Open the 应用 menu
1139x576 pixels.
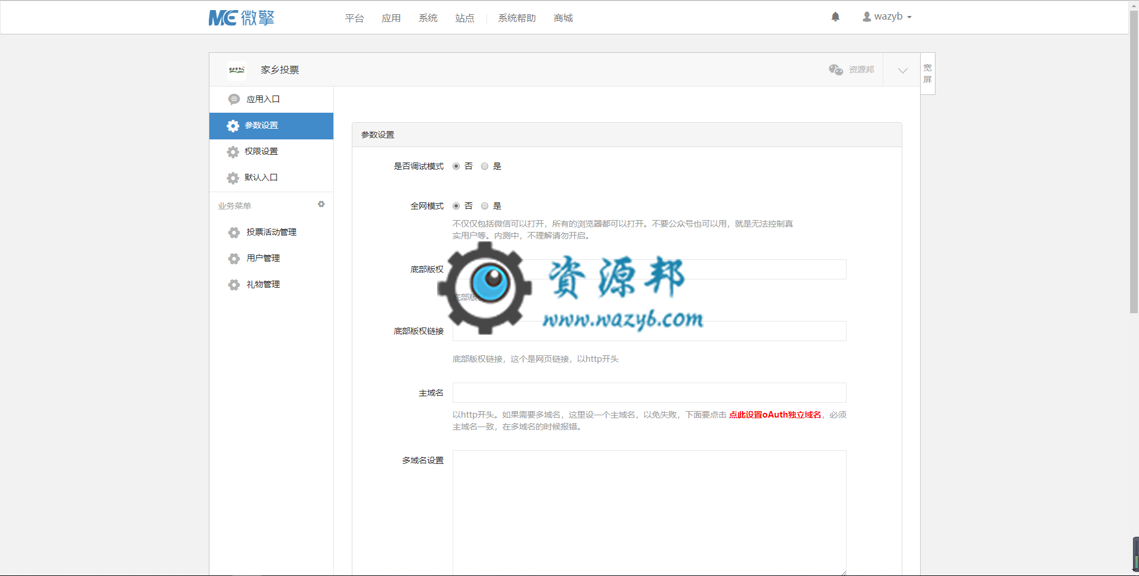pyautogui.click(x=391, y=18)
